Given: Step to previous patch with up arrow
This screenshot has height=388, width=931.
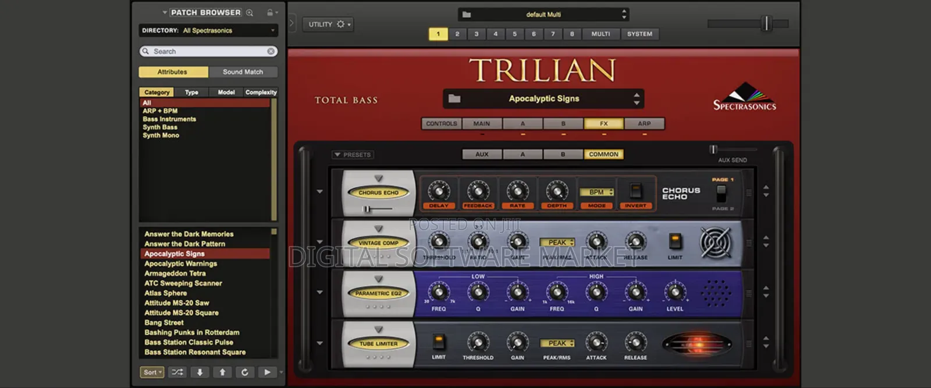Looking at the screenshot, I should 222,372.
